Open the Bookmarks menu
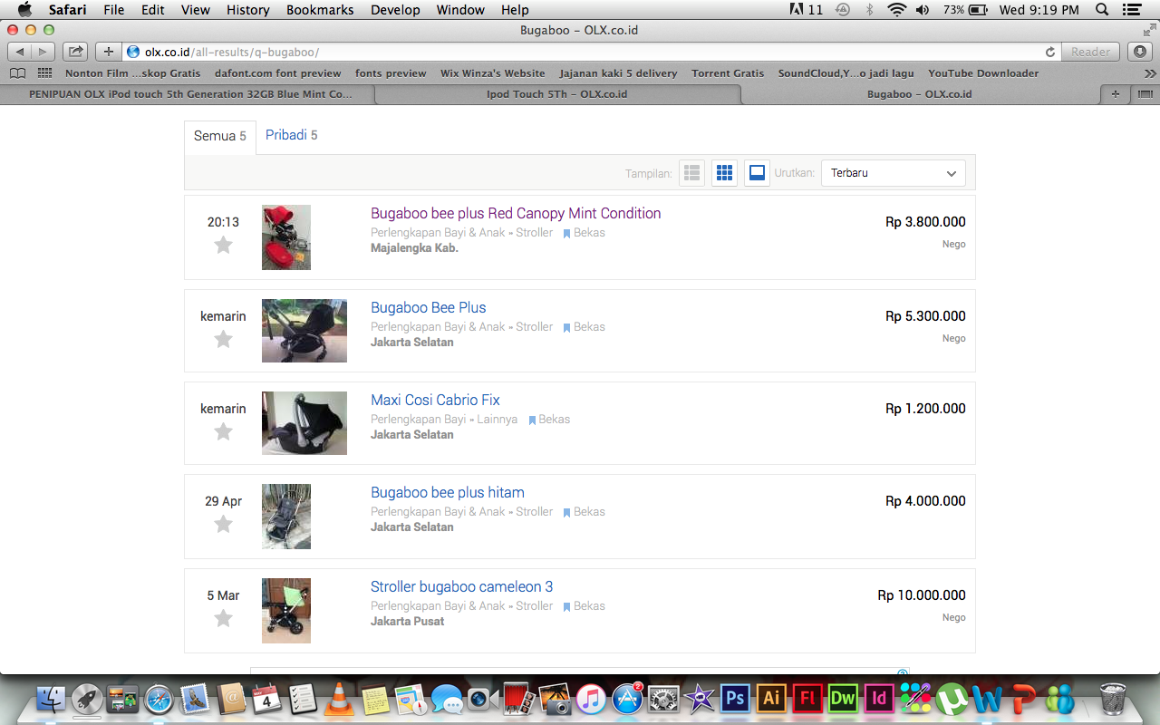Viewport: 1160px width, 725px height. coord(320,10)
